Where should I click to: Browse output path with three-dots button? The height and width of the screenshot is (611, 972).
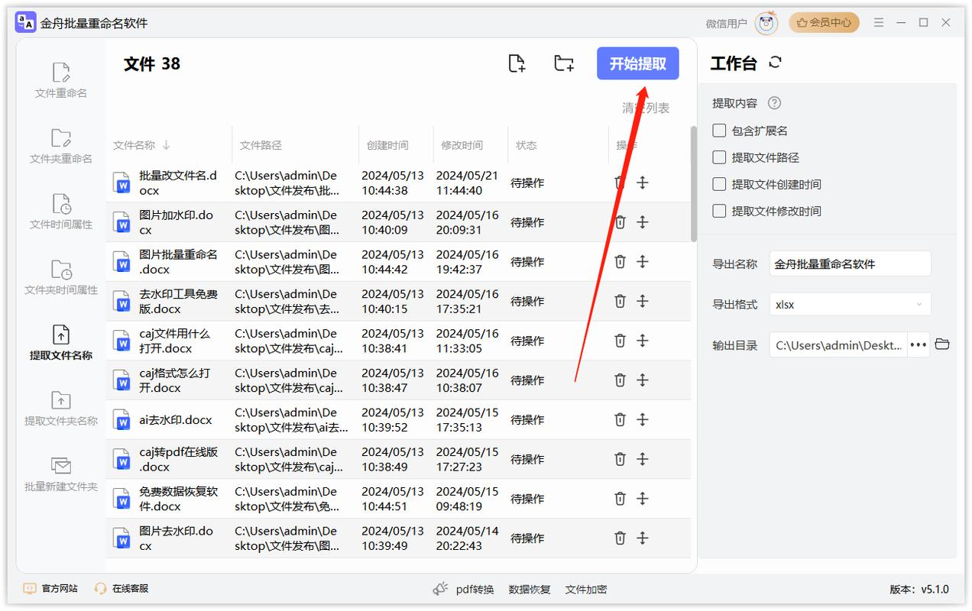click(x=919, y=345)
